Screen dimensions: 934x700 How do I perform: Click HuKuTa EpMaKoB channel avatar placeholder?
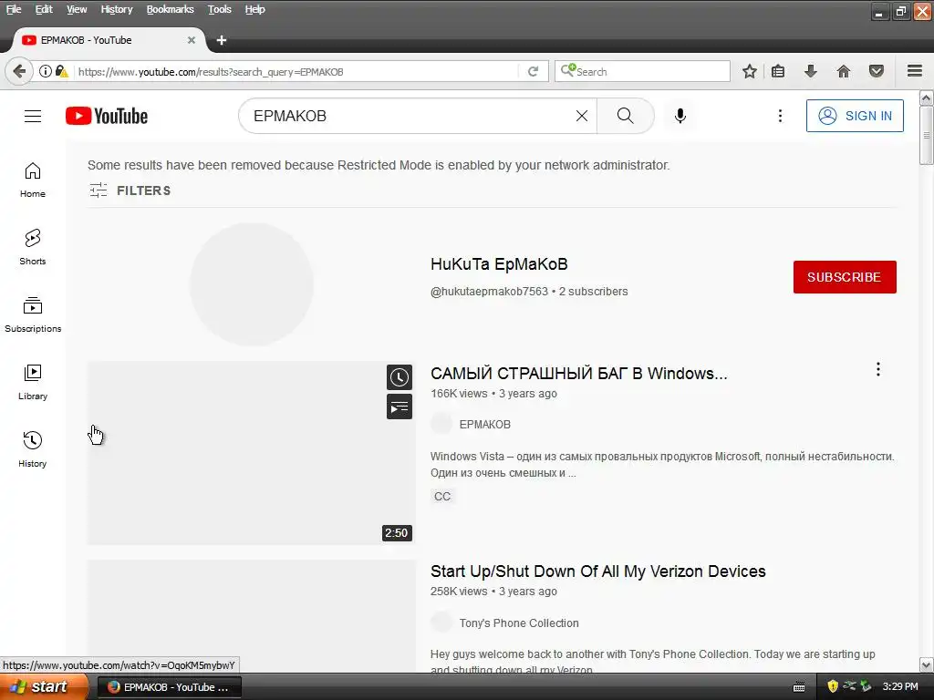pyautogui.click(x=252, y=284)
